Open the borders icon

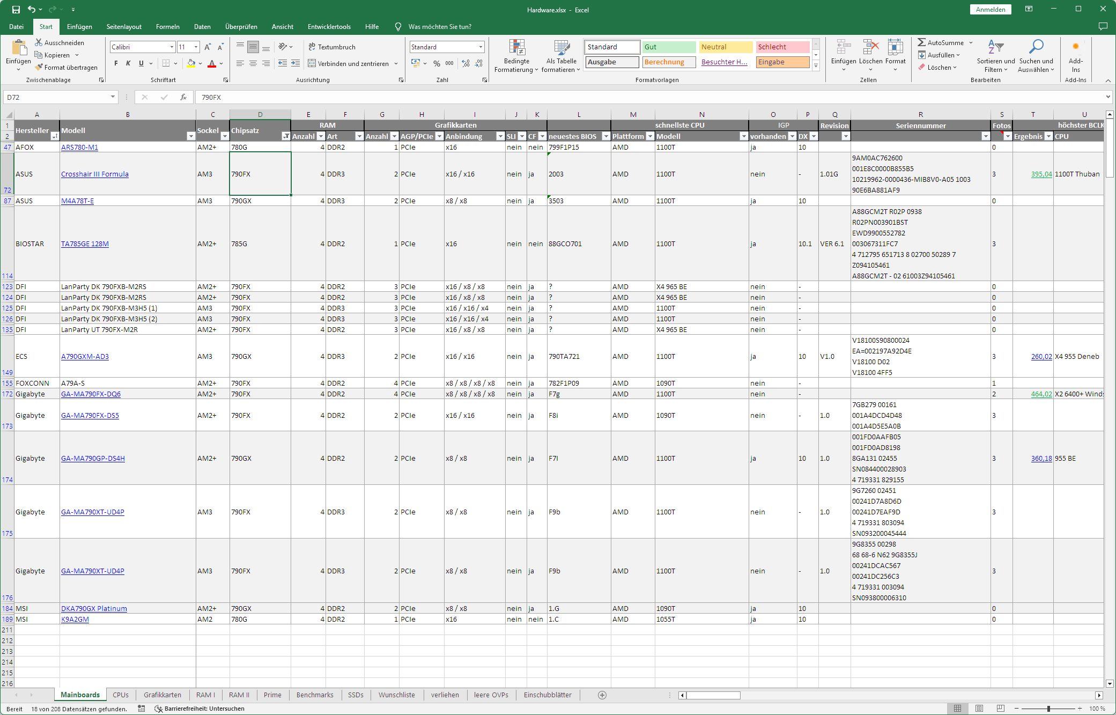click(166, 63)
